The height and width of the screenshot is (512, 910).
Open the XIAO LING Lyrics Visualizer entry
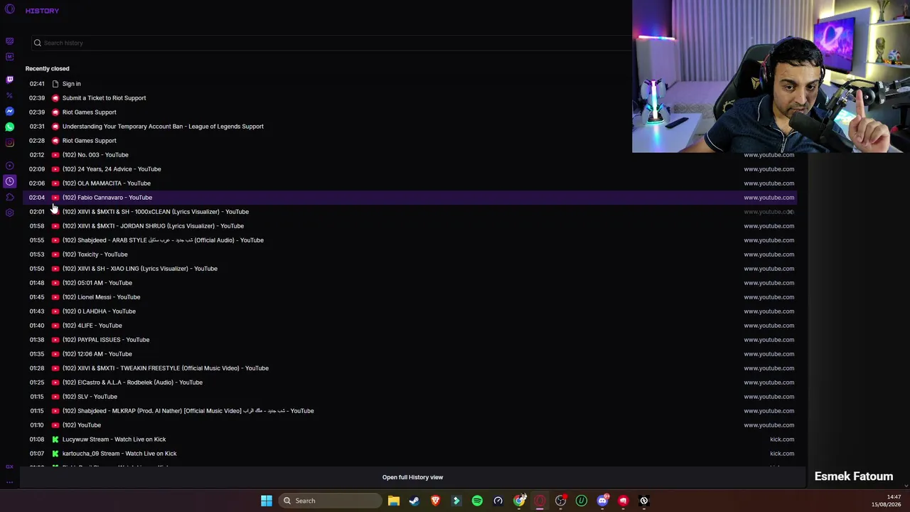point(409,269)
